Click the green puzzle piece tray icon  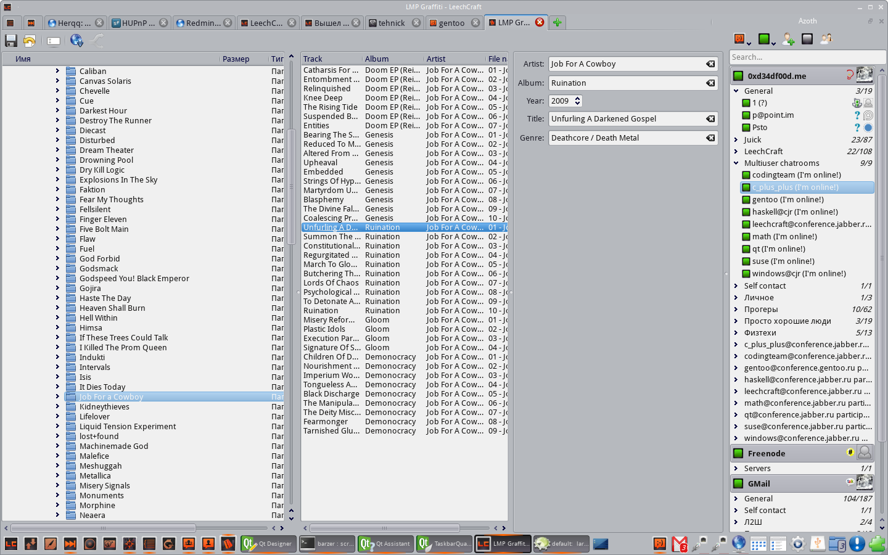click(x=877, y=544)
